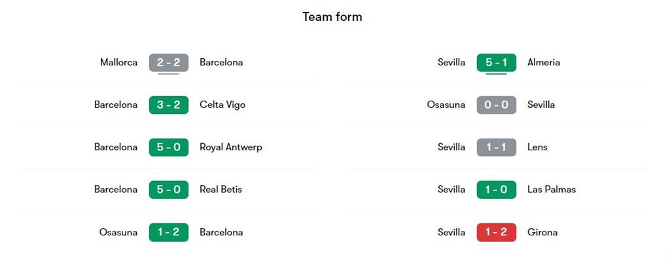Select the grey 0 - 0 Osasuna Sevilla score
Viewport: 670px width, 257px height.
[497, 105]
